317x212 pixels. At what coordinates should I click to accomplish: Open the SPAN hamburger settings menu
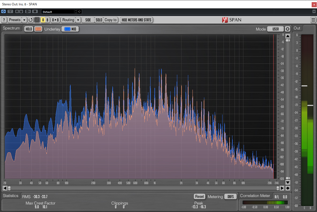point(313,20)
